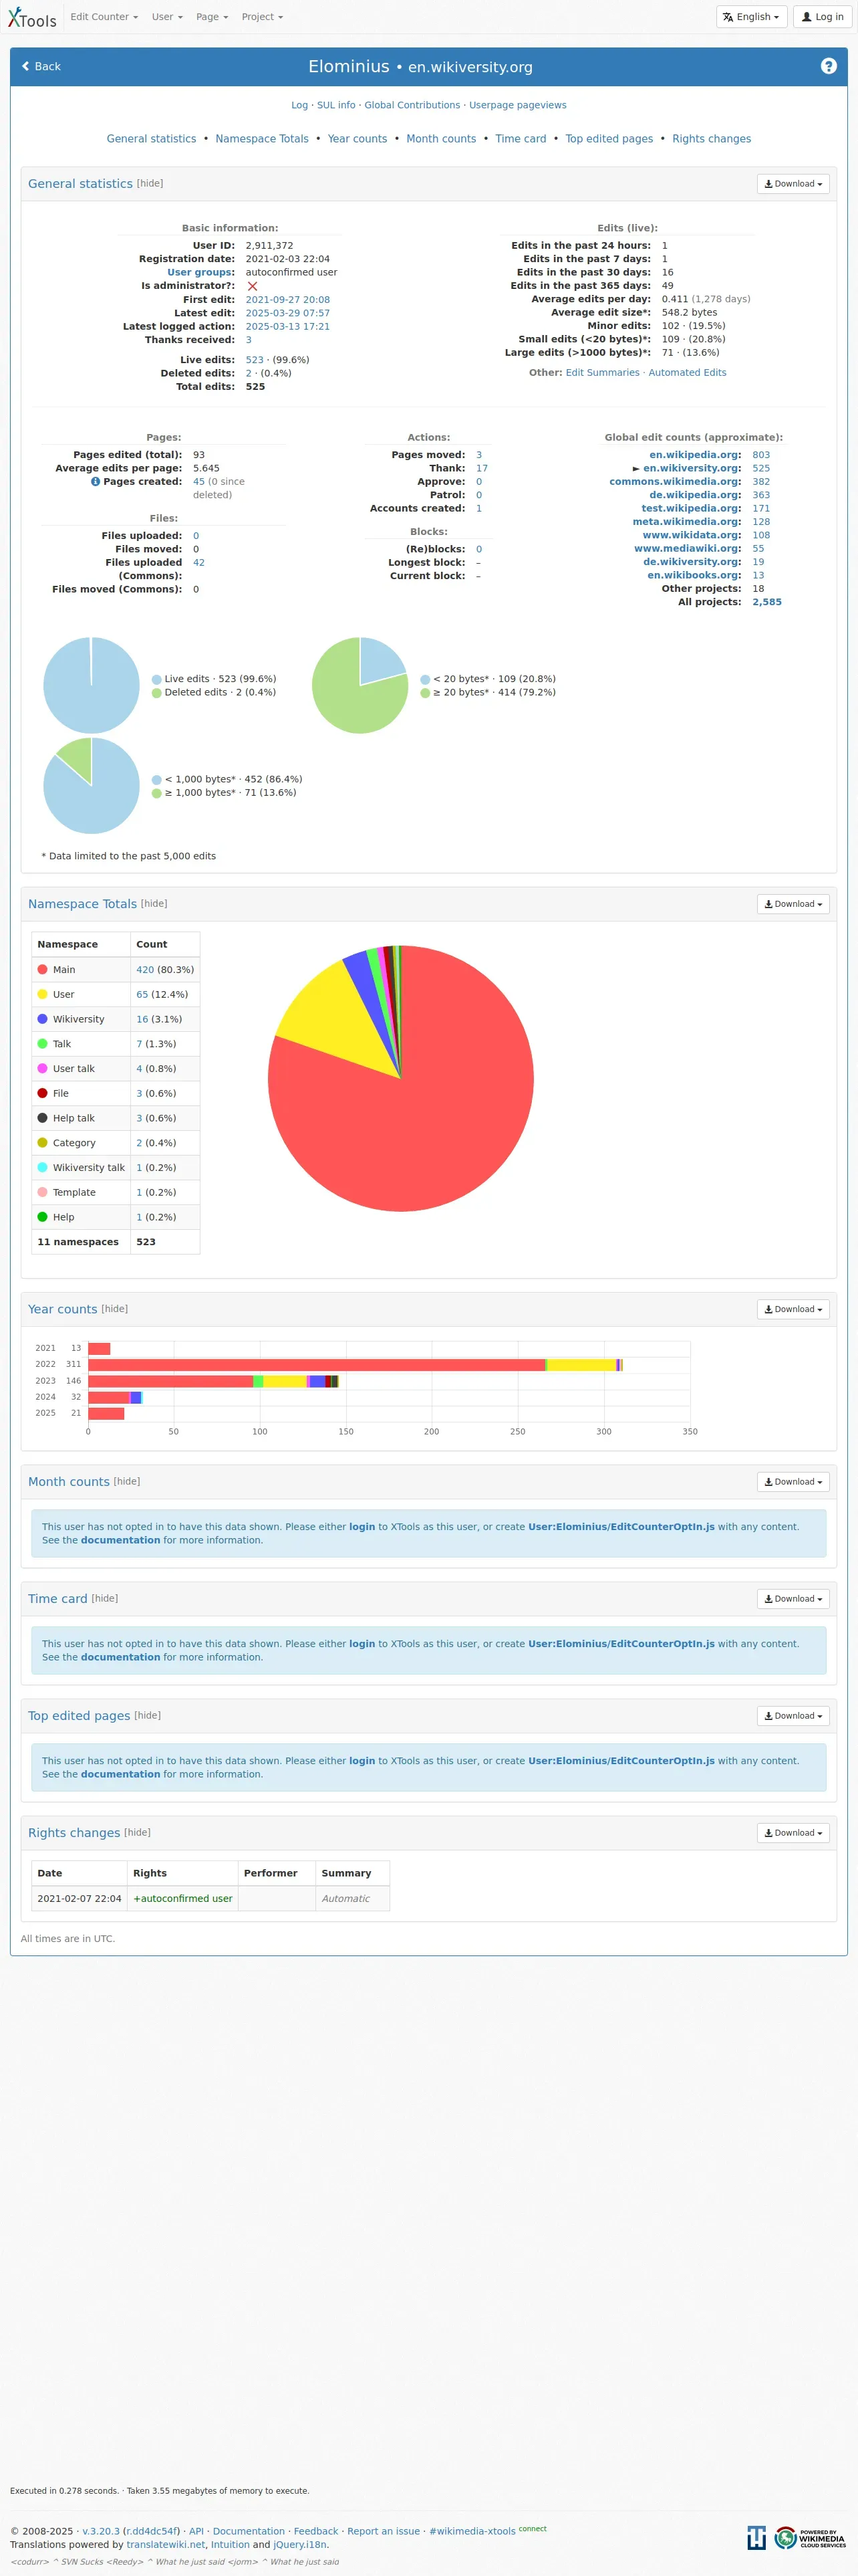Open the Edit Summaries link
The height and width of the screenshot is (2576, 858).
point(602,373)
